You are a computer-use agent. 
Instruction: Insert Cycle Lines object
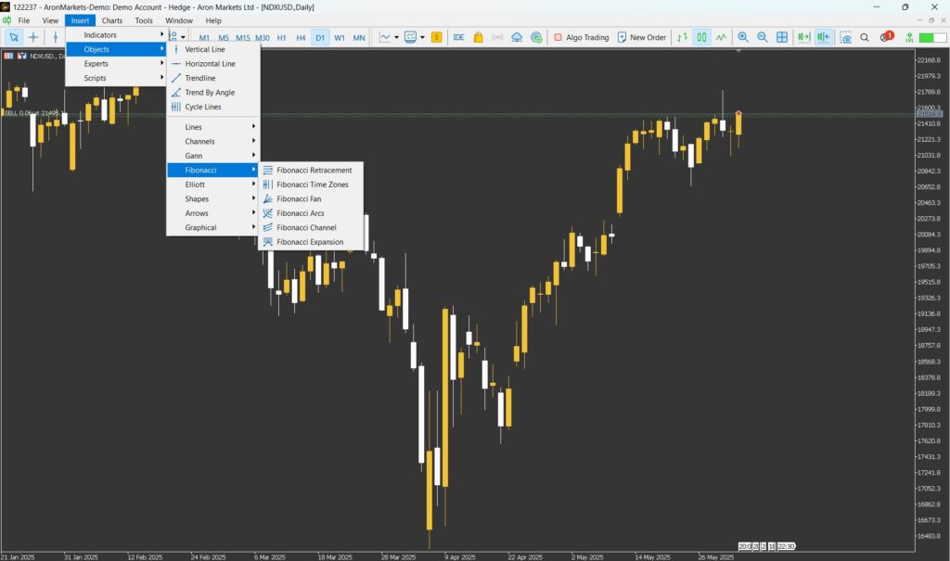point(212,107)
